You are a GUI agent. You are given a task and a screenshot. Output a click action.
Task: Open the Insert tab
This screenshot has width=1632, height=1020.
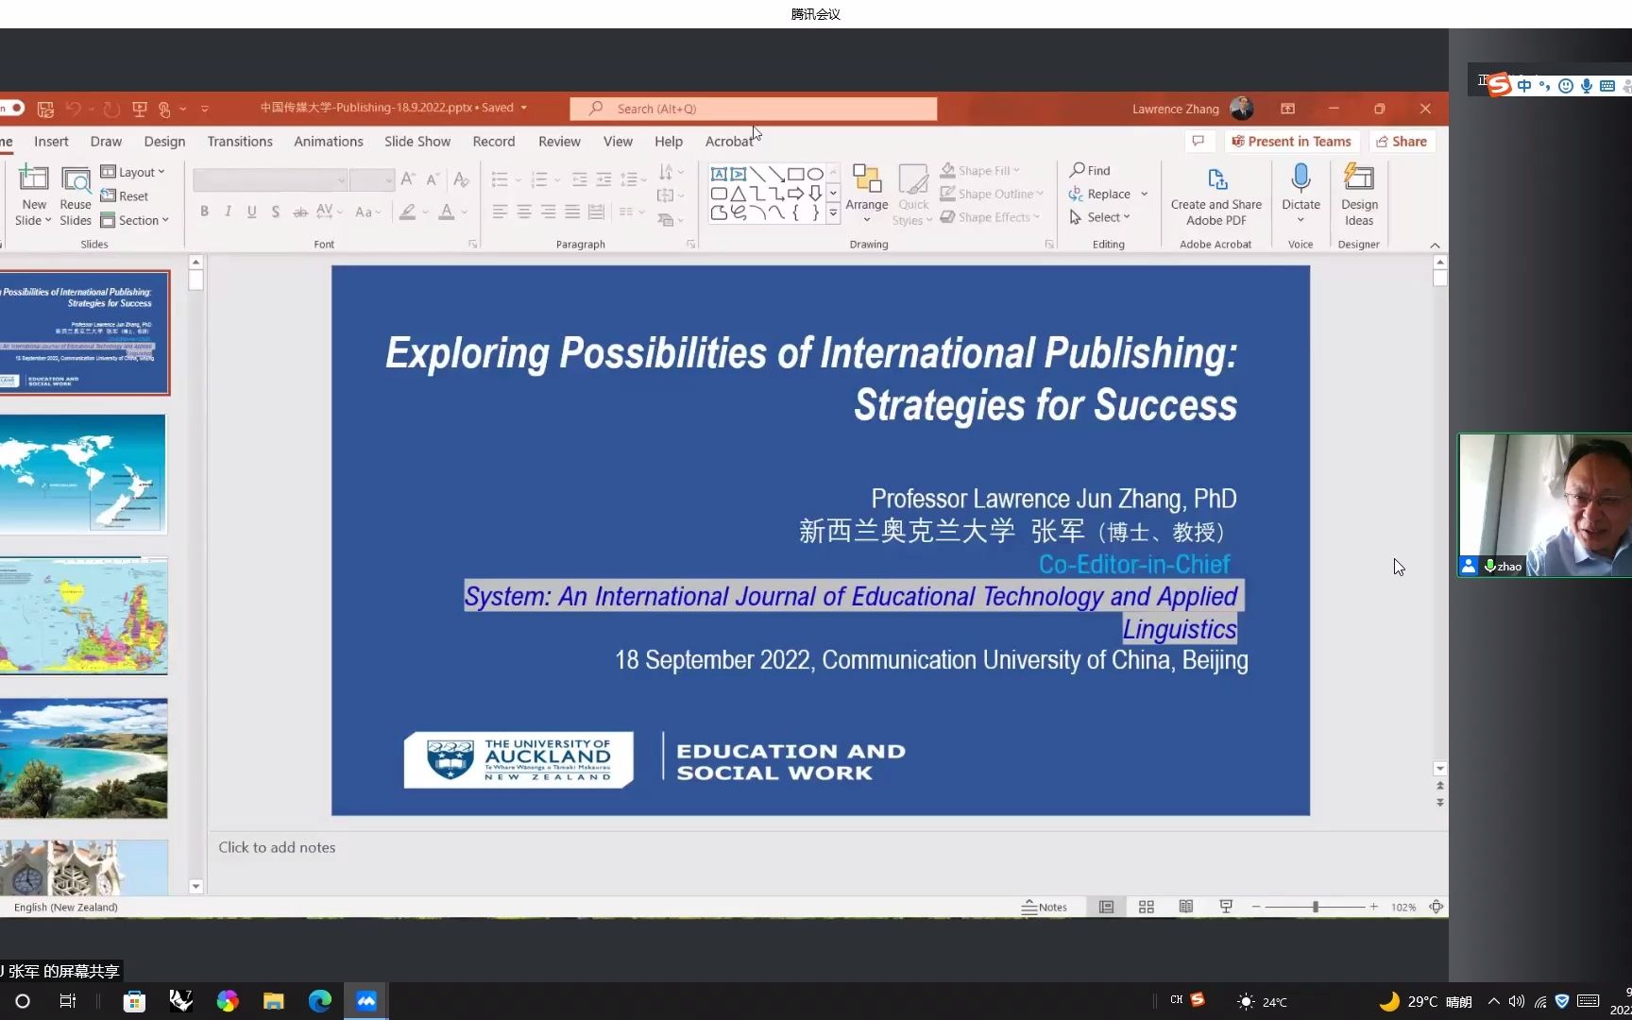click(x=51, y=142)
